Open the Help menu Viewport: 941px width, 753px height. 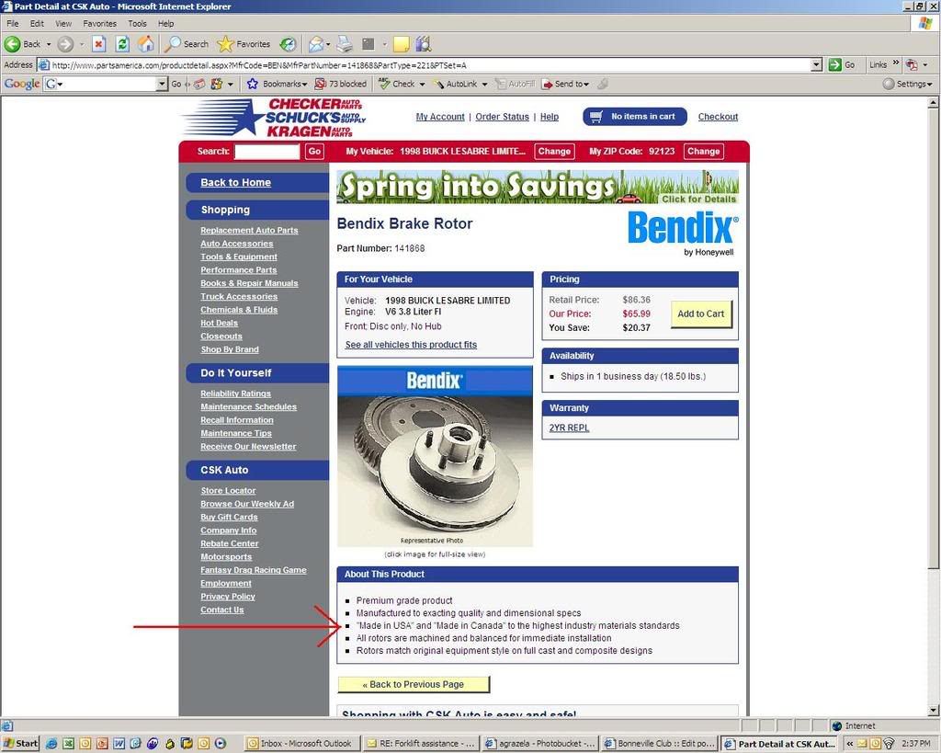165,23
